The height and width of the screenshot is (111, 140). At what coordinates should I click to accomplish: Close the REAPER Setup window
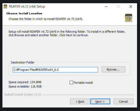click(131, 6)
